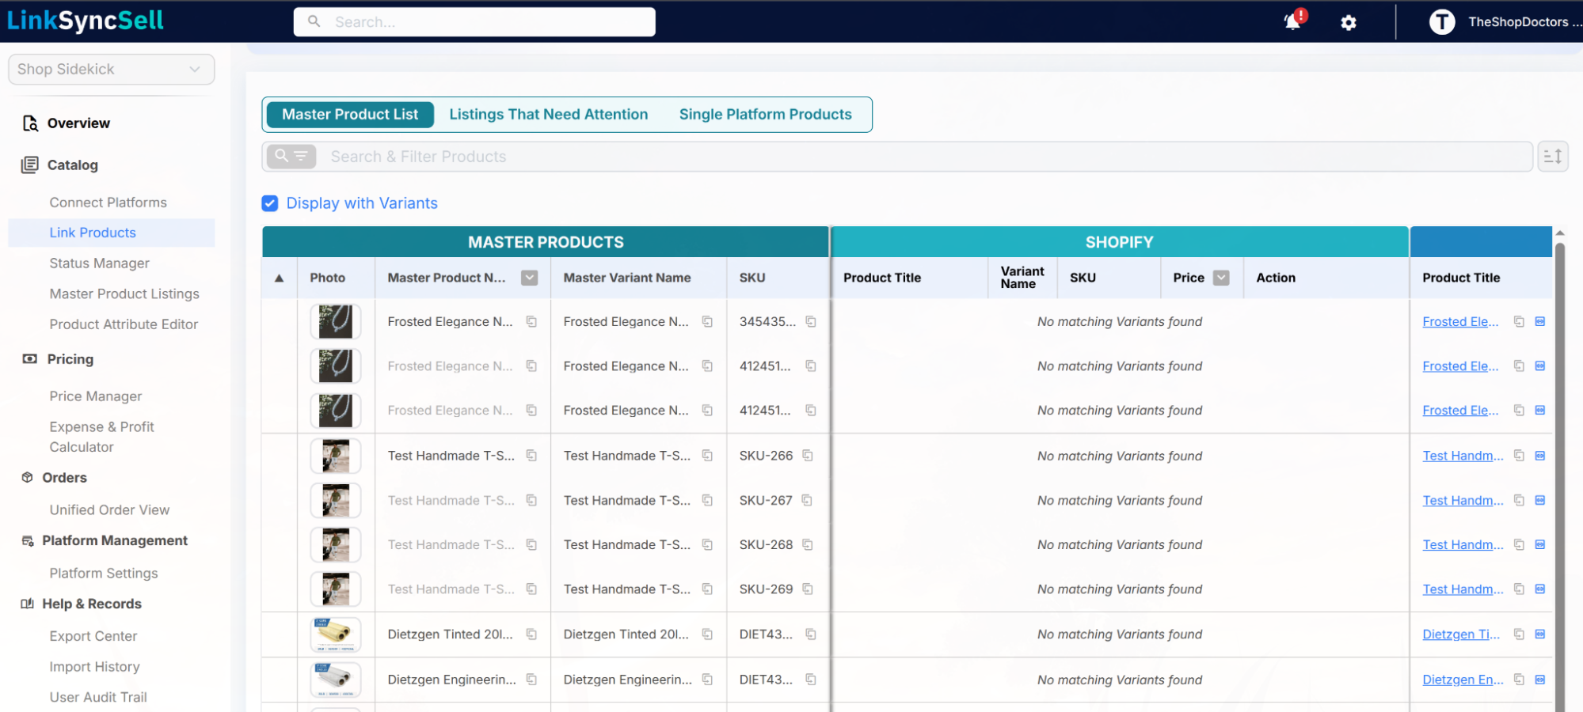Click the Orders box icon

pyautogui.click(x=28, y=478)
